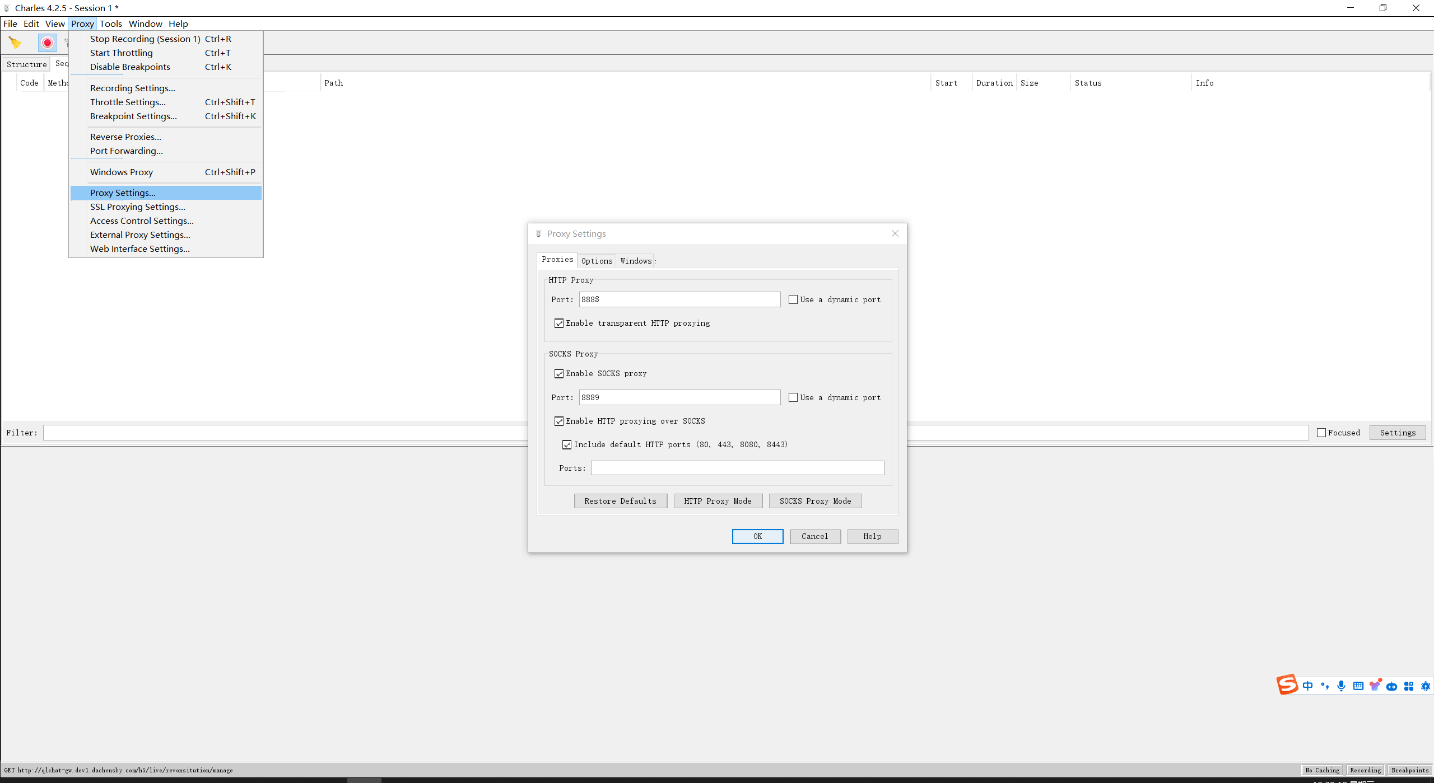Choose Stop Recording (Session 1)
Image resolution: width=1434 pixels, height=783 pixels.
click(166, 39)
